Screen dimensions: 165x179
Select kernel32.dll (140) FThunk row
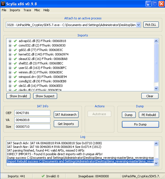(43, 54)
